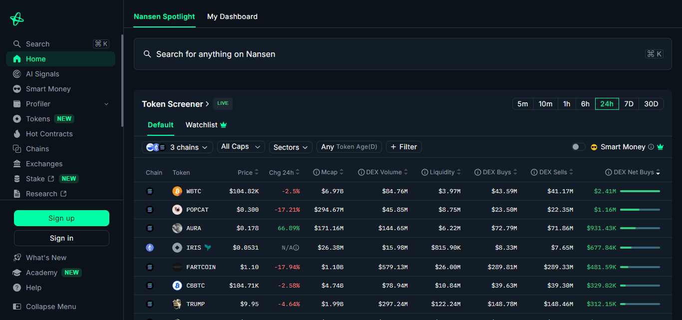Click the sidebar Search entry
Image resolution: width=682 pixels, height=320 pixels.
[x=60, y=44]
